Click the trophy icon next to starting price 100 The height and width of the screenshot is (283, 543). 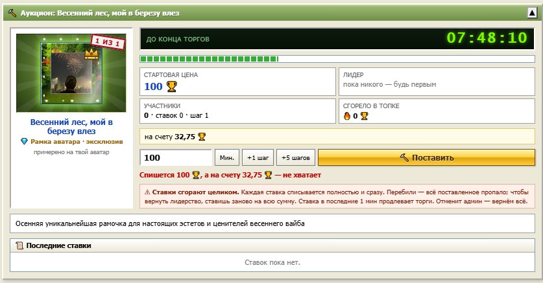[x=171, y=86]
